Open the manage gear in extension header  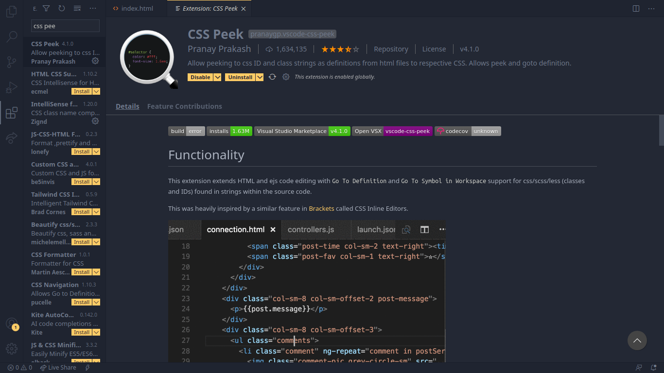[x=286, y=77]
